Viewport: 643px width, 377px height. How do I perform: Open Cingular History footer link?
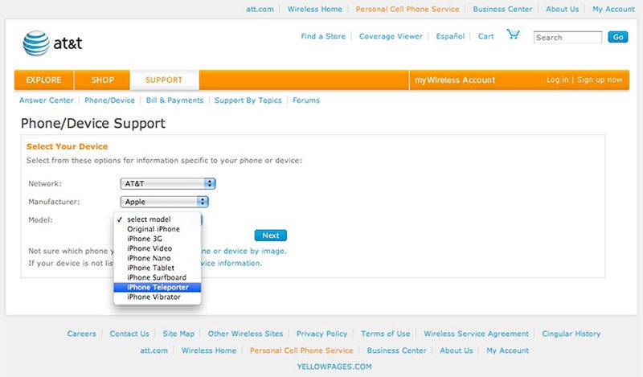(571, 334)
